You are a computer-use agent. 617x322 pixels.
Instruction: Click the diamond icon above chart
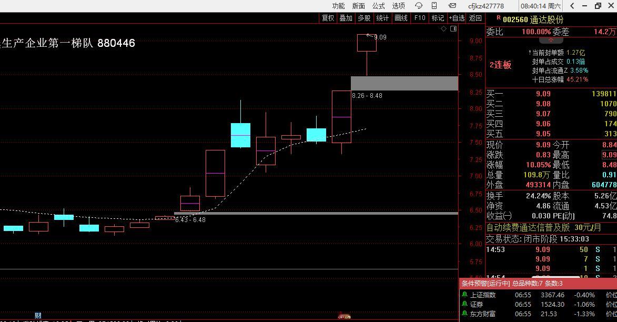click(443, 29)
